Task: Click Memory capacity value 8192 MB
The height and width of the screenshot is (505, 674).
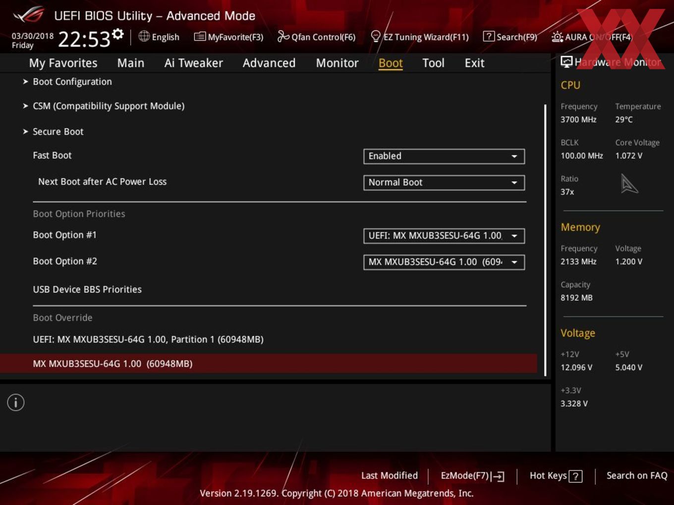Action: (x=576, y=298)
